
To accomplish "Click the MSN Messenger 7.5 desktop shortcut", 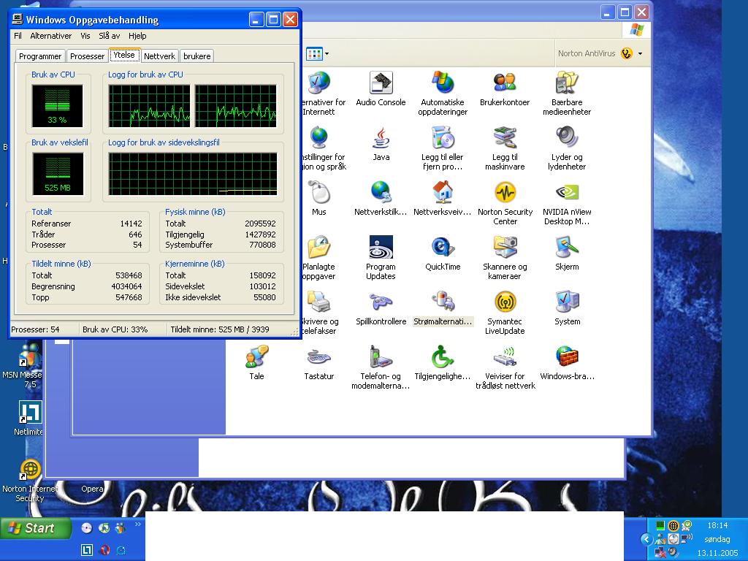I will [x=22, y=366].
